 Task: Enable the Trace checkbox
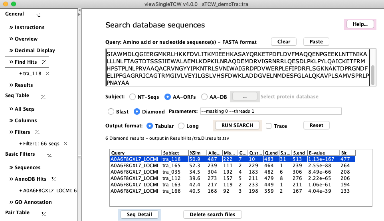pyautogui.click(x=269, y=126)
